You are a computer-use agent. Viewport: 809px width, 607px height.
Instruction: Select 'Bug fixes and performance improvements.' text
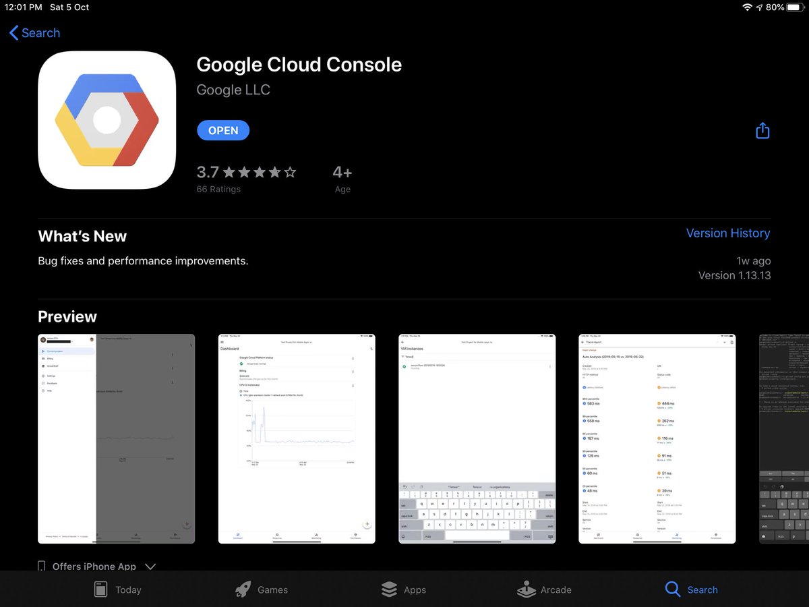point(143,261)
